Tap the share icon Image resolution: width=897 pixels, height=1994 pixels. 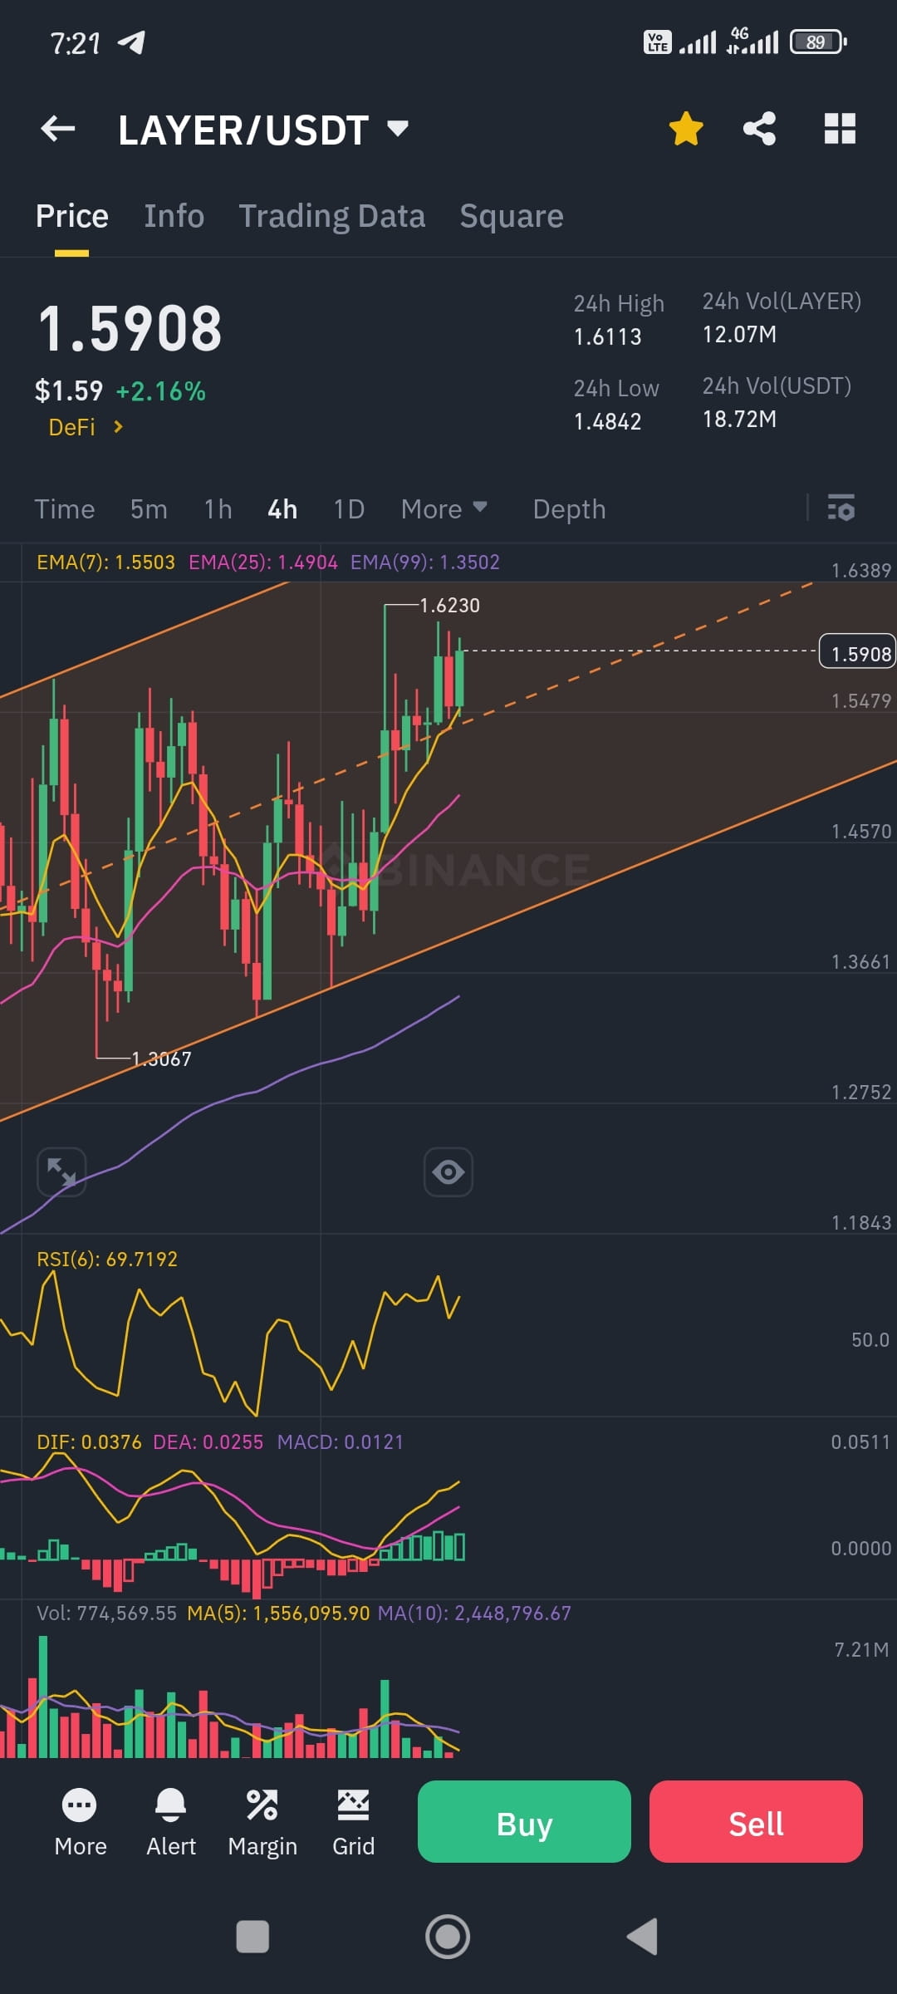coord(759,129)
